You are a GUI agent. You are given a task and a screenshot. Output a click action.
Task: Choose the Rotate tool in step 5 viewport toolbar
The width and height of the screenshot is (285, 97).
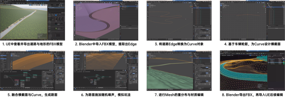(12, 60)
